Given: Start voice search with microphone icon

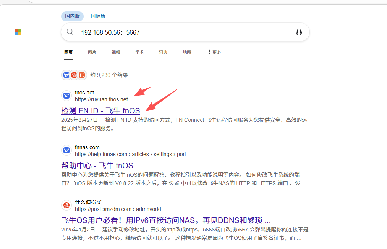Looking at the screenshot, I should 299,32.
